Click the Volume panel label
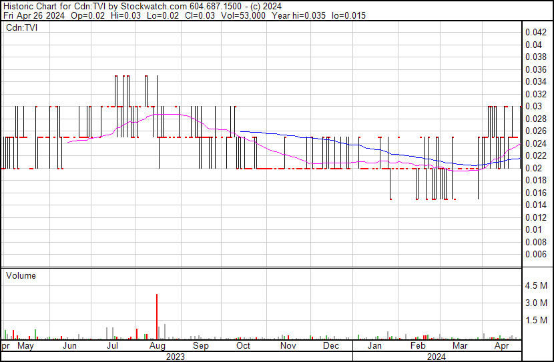 (21, 275)
